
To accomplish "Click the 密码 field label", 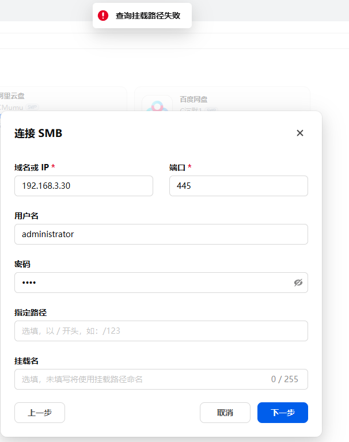I will point(22,264).
